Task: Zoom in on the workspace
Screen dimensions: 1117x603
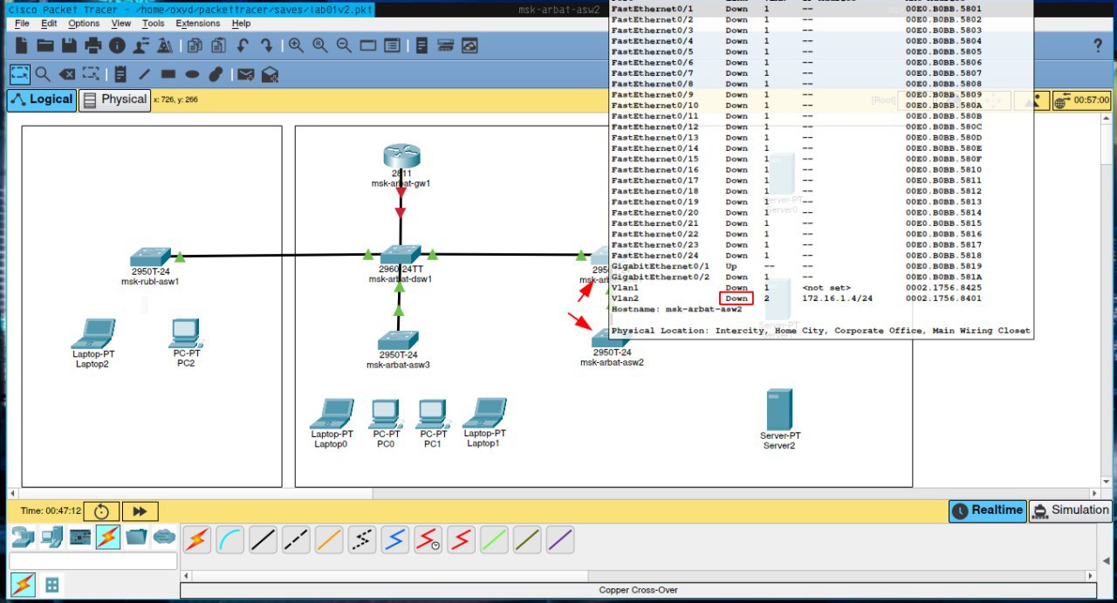Action: point(297,45)
